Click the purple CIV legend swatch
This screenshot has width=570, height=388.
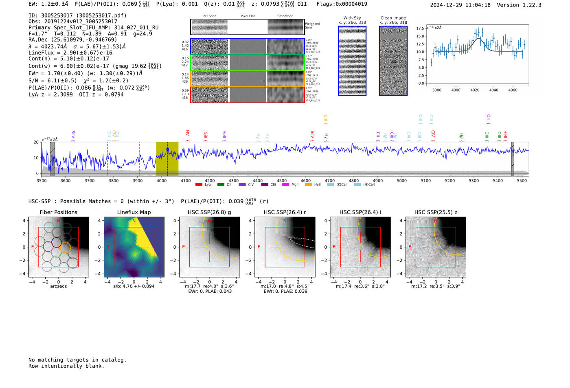pos(242,185)
